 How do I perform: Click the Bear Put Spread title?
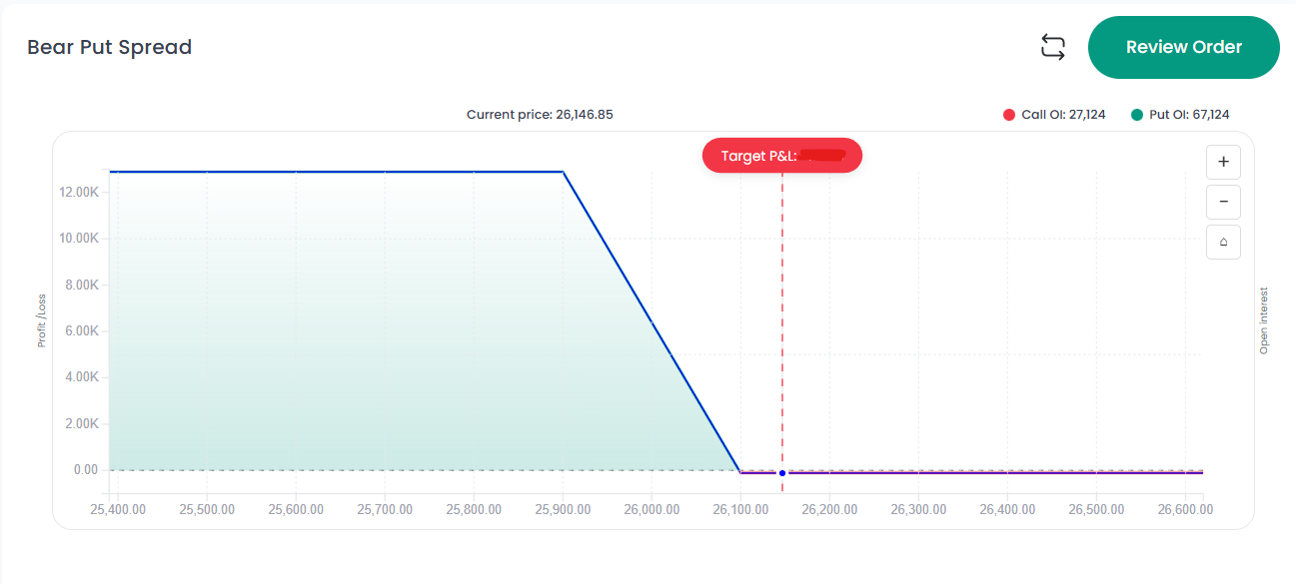tap(109, 47)
